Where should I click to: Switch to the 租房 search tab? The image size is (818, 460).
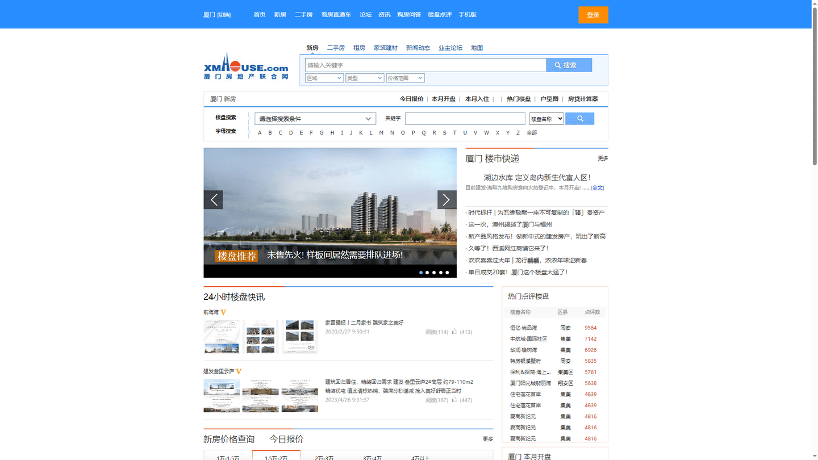[x=359, y=48]
